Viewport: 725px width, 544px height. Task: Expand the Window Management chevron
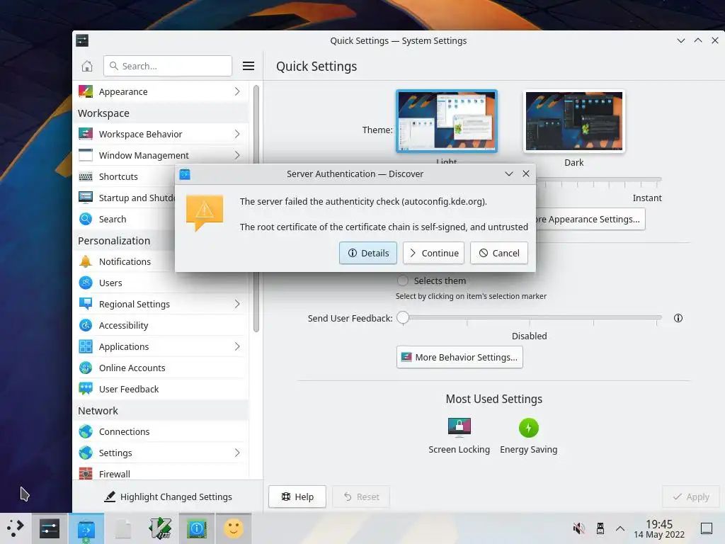[x=237, y=155]
